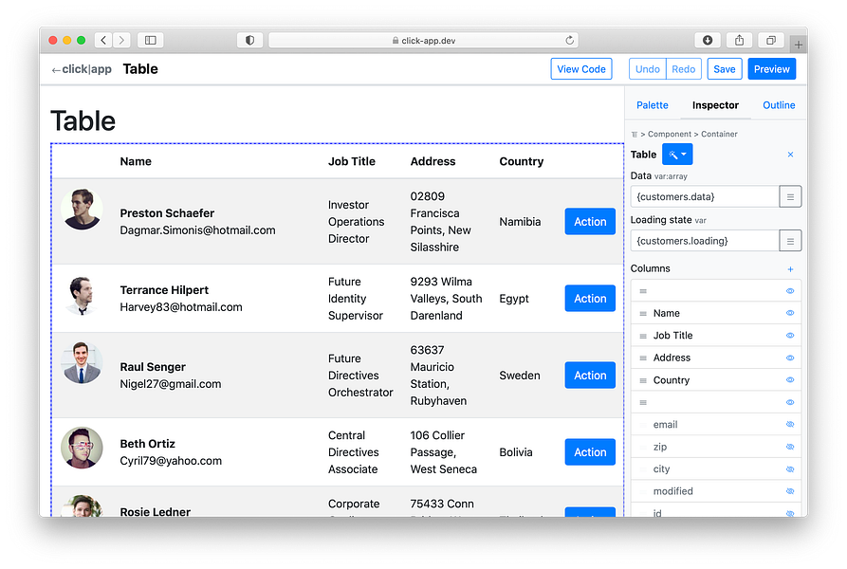
Task: Show the Safari tab overview
Action: pos(771,40)
